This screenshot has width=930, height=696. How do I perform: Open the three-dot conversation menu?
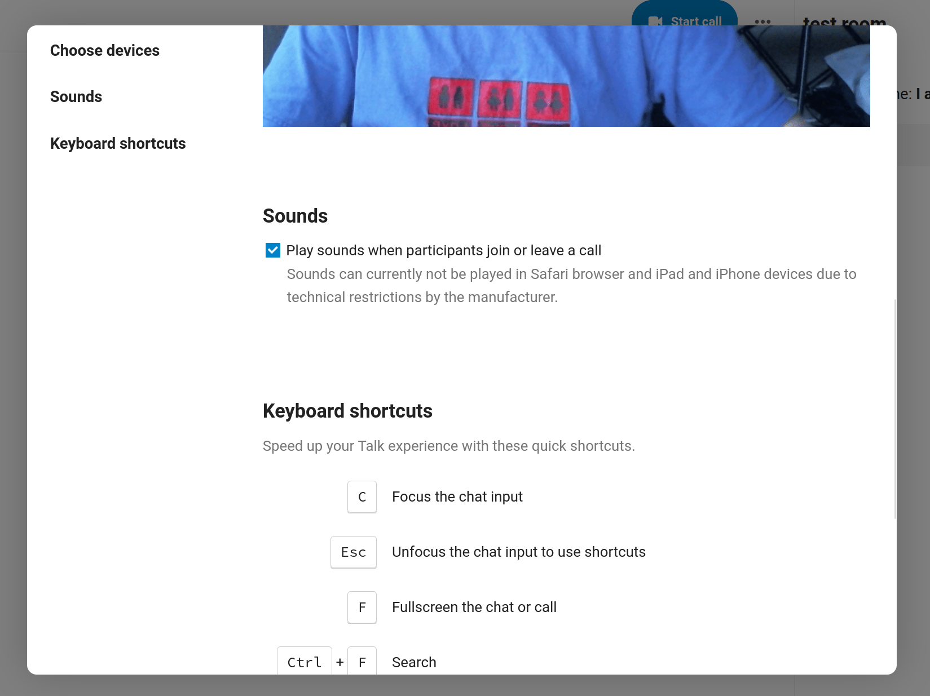coord(763,23)
